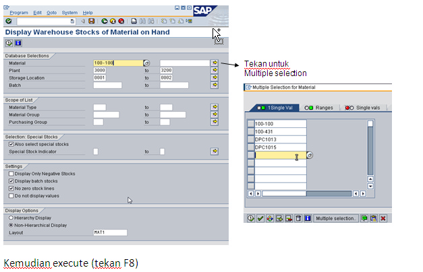Click the red Cancel icon in toolbar
The width and height of the screenshot is (423, 272).
point(121,21)
